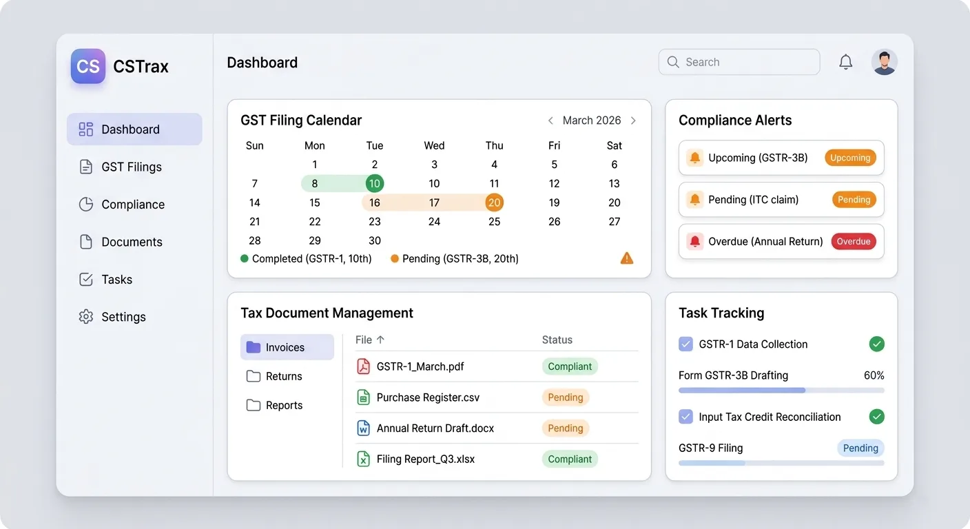Go to previous month in calendar
970x529 pixels.
point(550,121)
